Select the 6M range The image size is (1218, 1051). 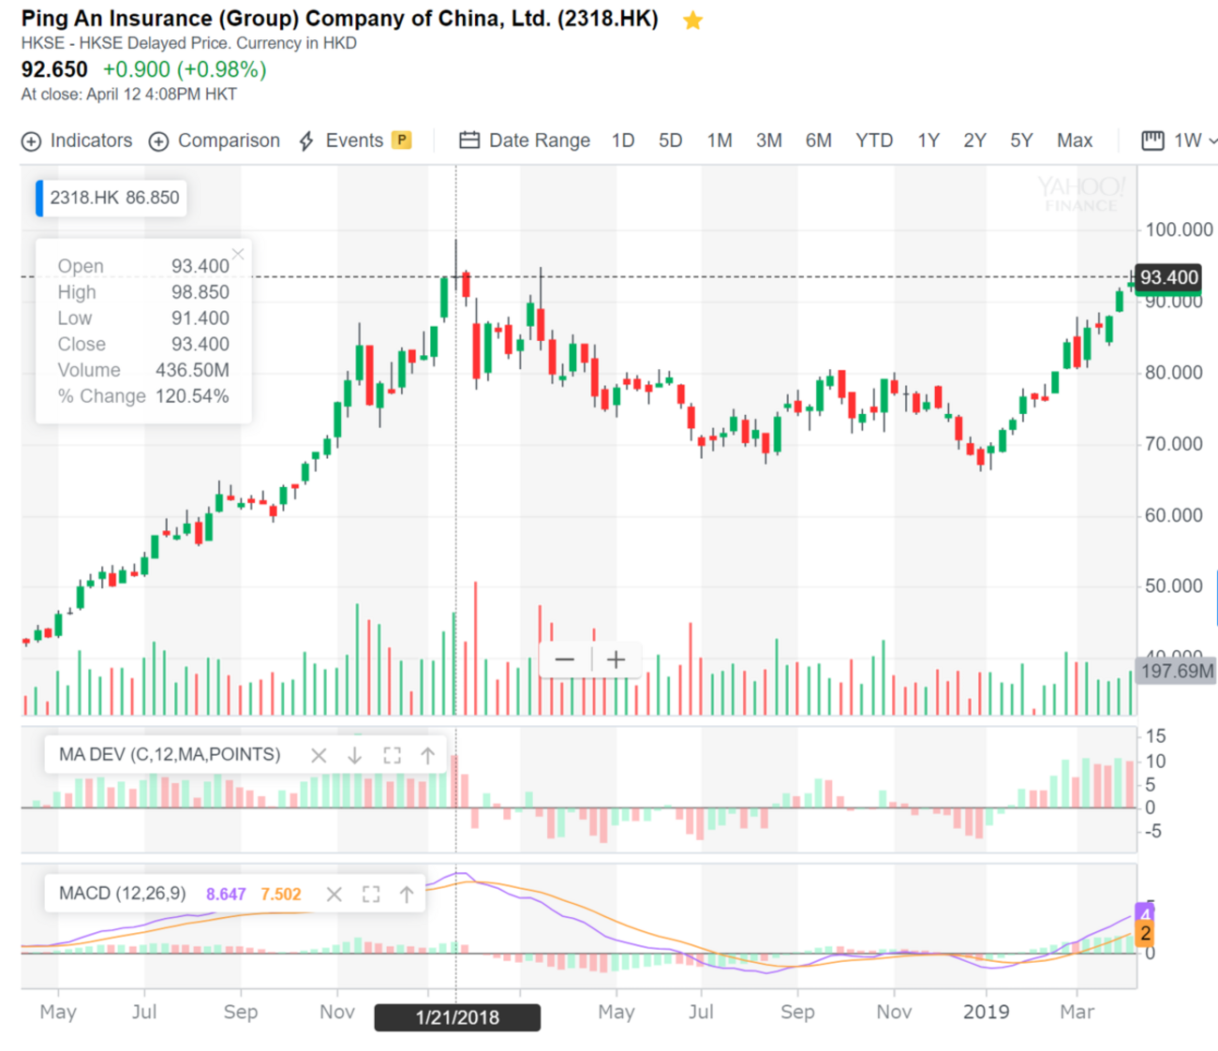(x=819, y=141)
